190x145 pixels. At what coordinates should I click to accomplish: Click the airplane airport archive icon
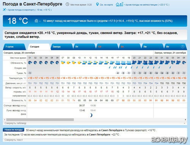(4, 10)
